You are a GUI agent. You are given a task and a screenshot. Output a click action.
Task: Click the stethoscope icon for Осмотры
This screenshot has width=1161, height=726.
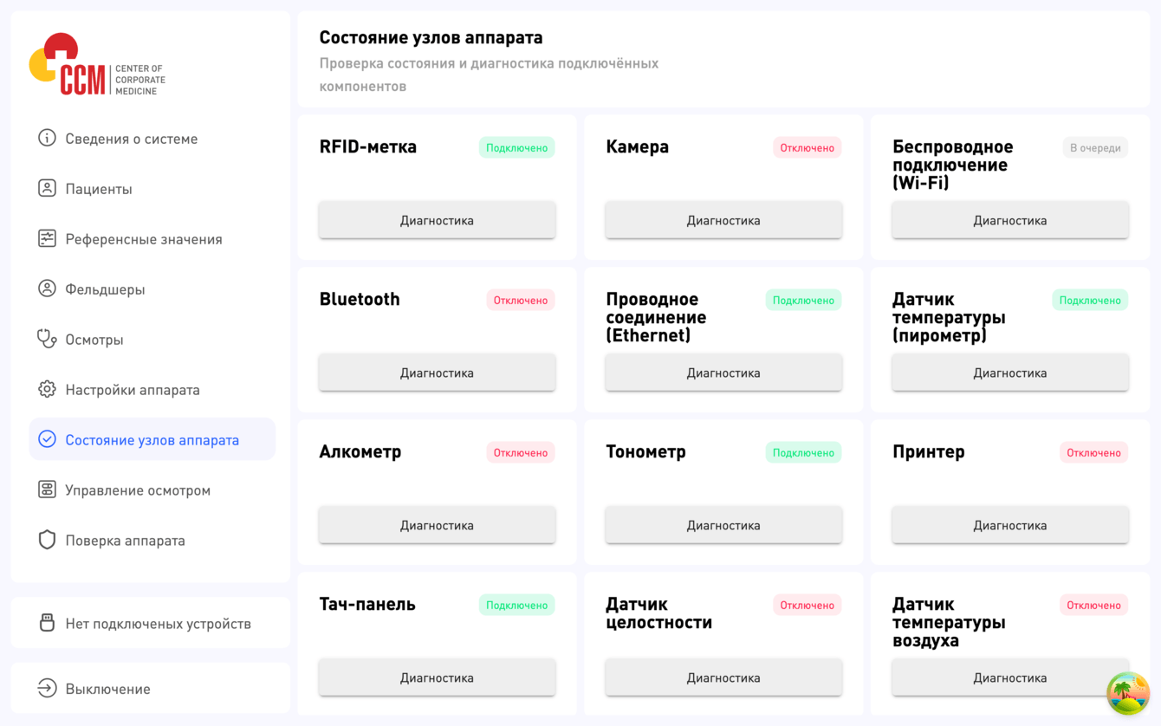pos(47,340)
